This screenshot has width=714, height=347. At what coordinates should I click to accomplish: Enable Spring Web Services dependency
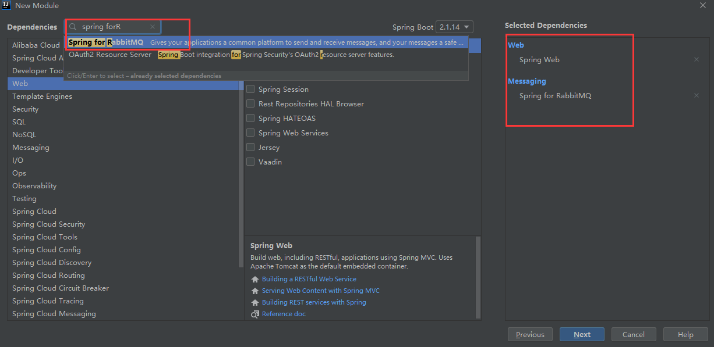pos(250,133)
